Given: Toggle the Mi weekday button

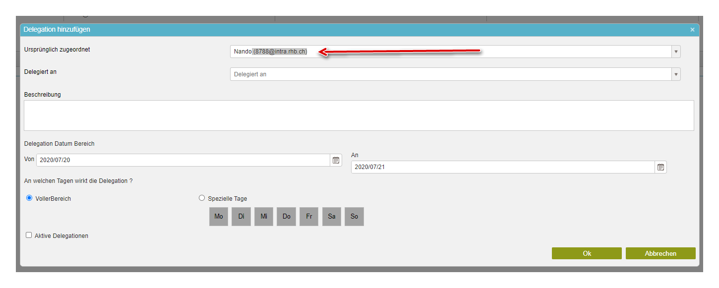Looking at the screenshot, I should point(264,217).
